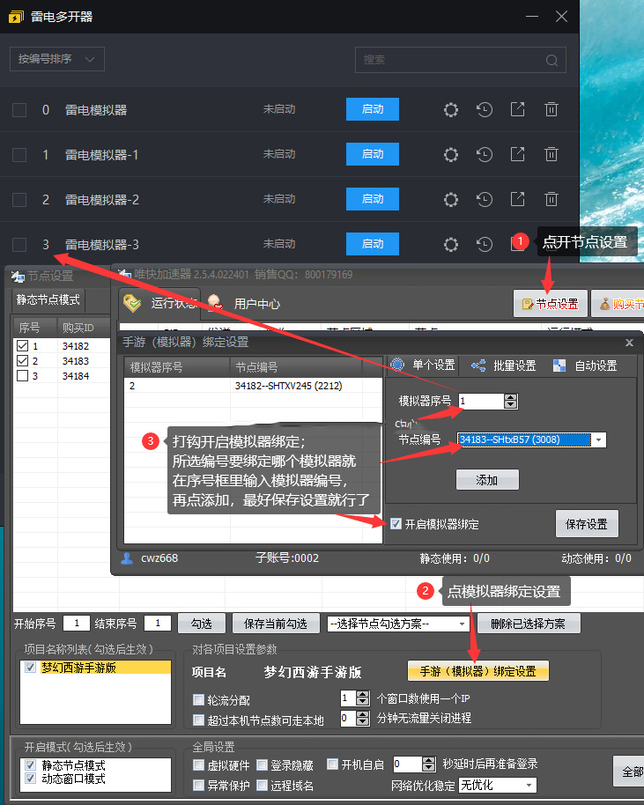The height and width of the screenshot is (805, 644).
Task: Click the 模拟器序号 spinner arrows
Action: [510, 401]
